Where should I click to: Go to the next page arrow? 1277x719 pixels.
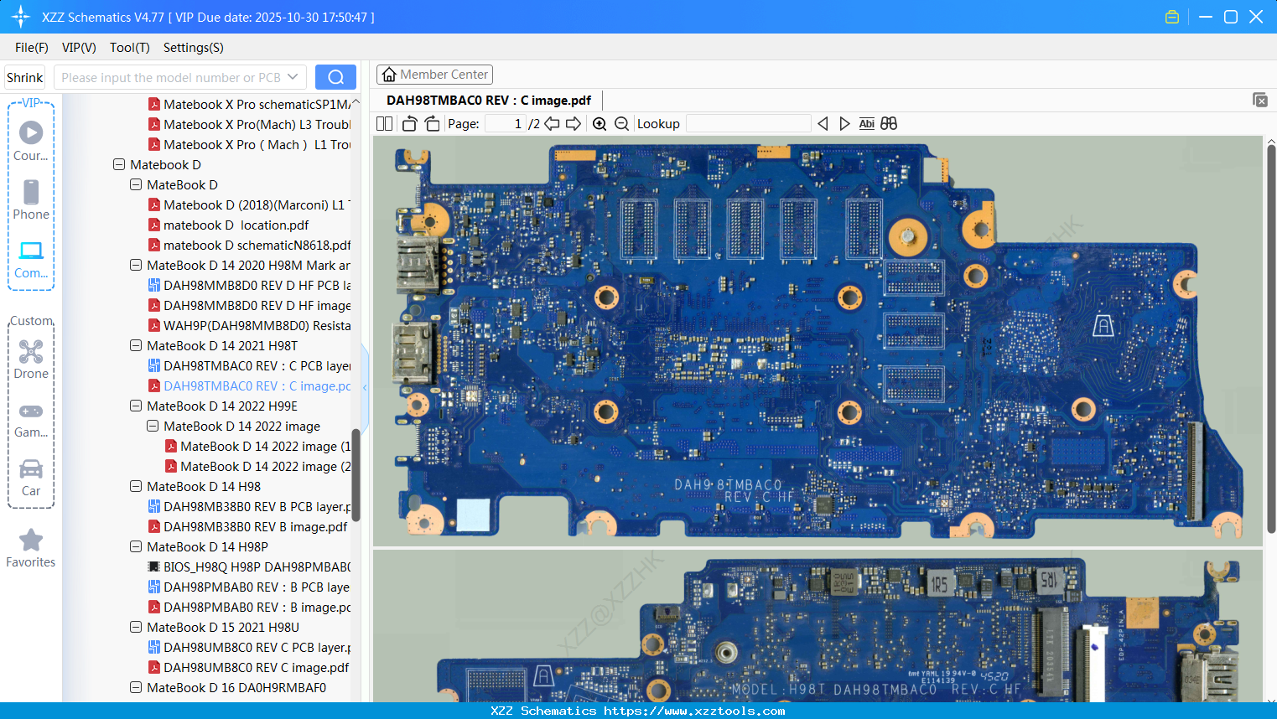[x=574, y=124]
